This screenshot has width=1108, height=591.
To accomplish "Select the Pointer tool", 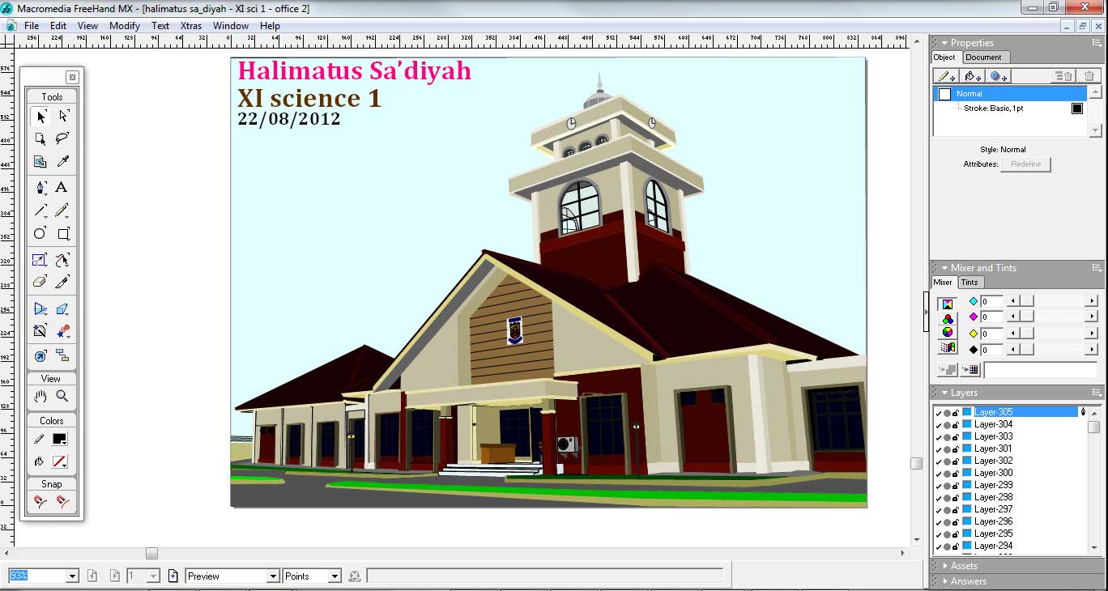I will point(40,117).
